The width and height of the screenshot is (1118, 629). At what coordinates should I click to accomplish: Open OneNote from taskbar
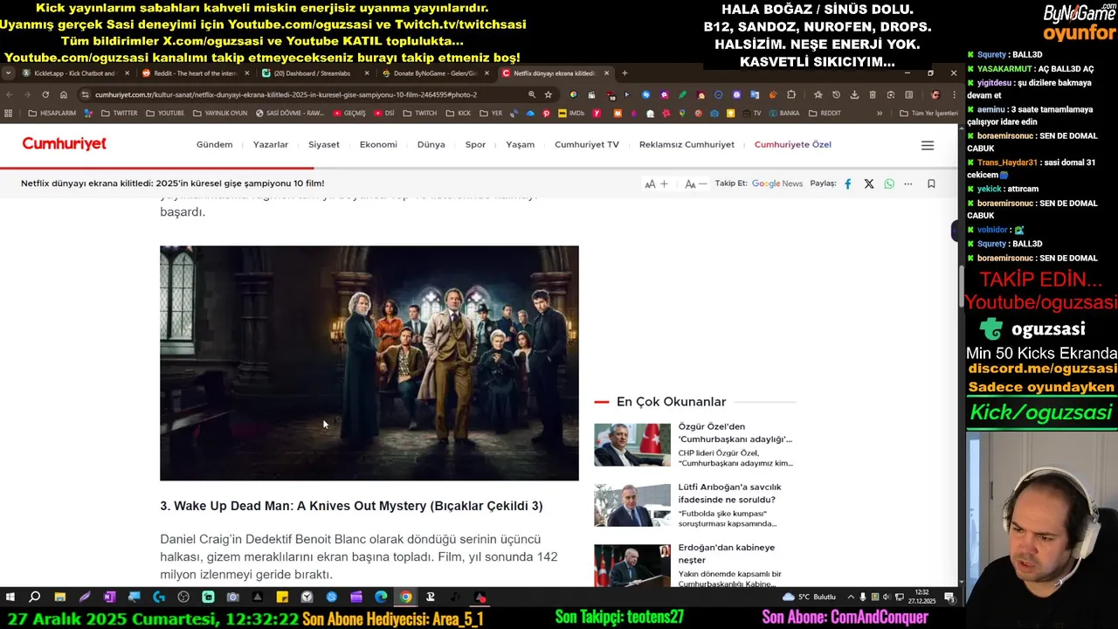(x=109, y=598)
